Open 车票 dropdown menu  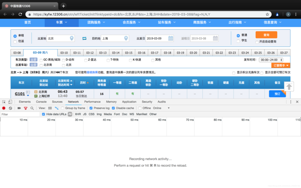[x=61, y=23]
